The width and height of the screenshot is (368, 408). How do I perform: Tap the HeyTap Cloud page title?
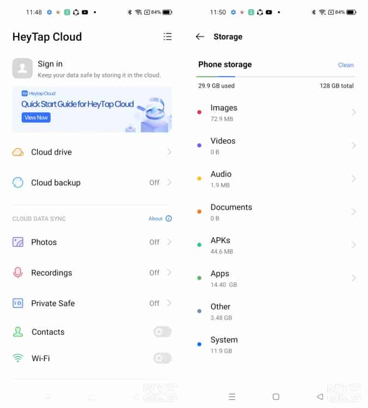pos(47,36)
